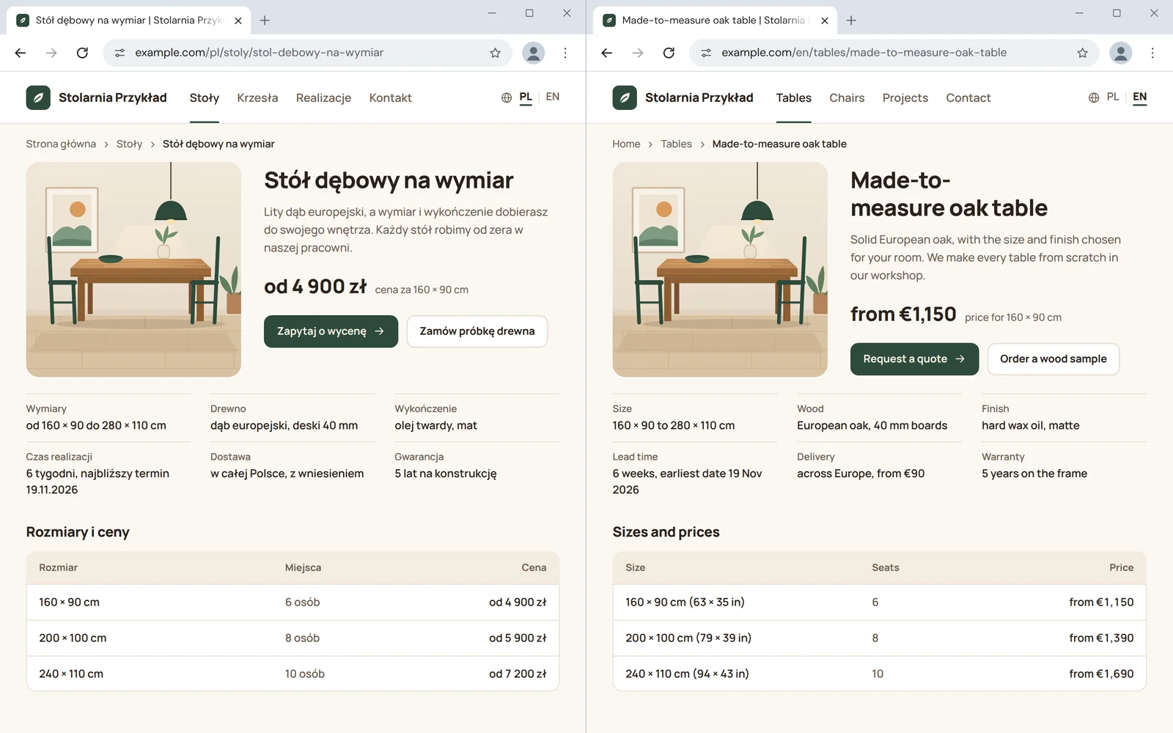Open Realizacje navigation item
Viewport: 1173px width, 733px height.
(323, 97)
